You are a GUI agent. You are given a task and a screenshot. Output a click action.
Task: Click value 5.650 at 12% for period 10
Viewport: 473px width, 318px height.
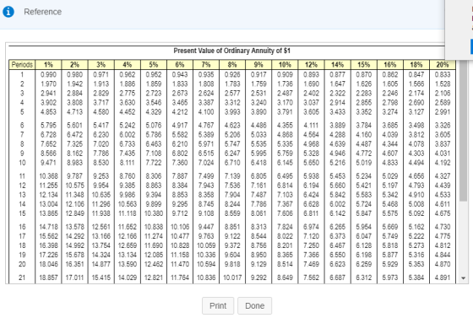[x=311, y=163]
